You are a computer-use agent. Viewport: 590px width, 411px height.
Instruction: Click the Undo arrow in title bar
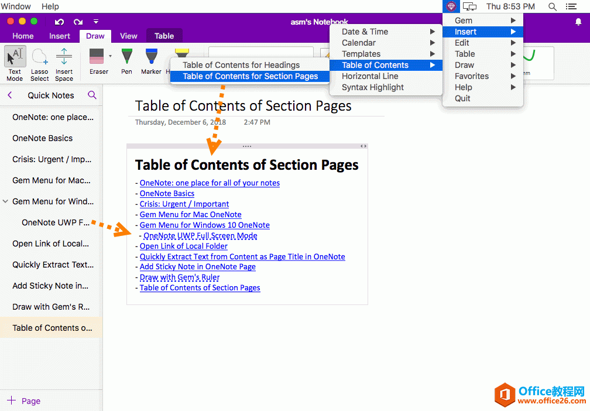59,22
